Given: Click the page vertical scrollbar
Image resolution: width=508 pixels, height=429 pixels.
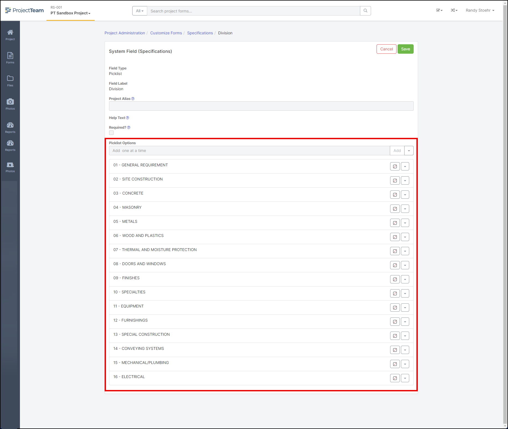Looking at the screenshot, I should click(505, 215).
